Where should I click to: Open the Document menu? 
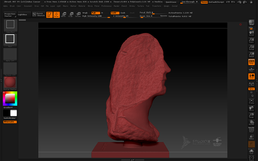click(28, 6)
